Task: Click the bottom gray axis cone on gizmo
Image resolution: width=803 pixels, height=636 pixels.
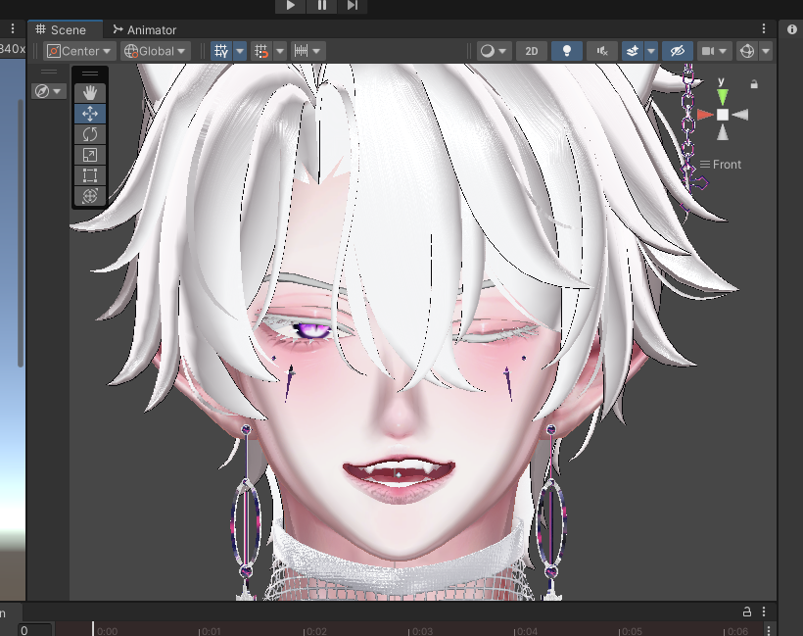Action: pyautogui.click(x=722, y=132)
